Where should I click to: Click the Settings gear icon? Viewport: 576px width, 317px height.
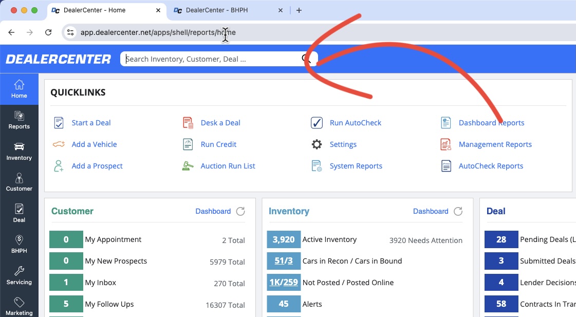(x=317, y=144)
